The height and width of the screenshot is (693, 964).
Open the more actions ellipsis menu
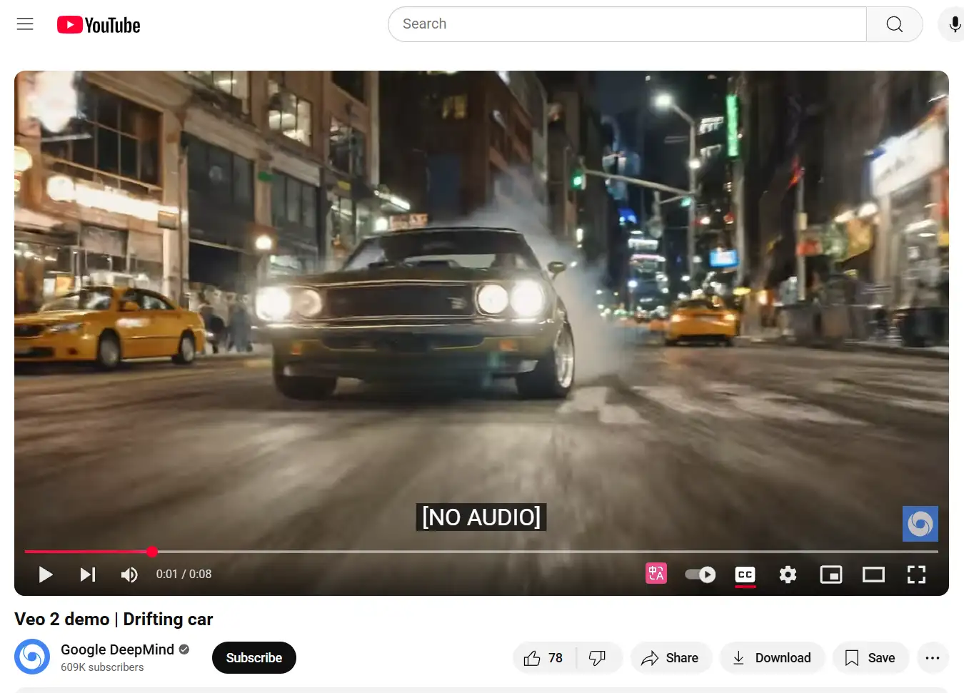tap(933, 658)
